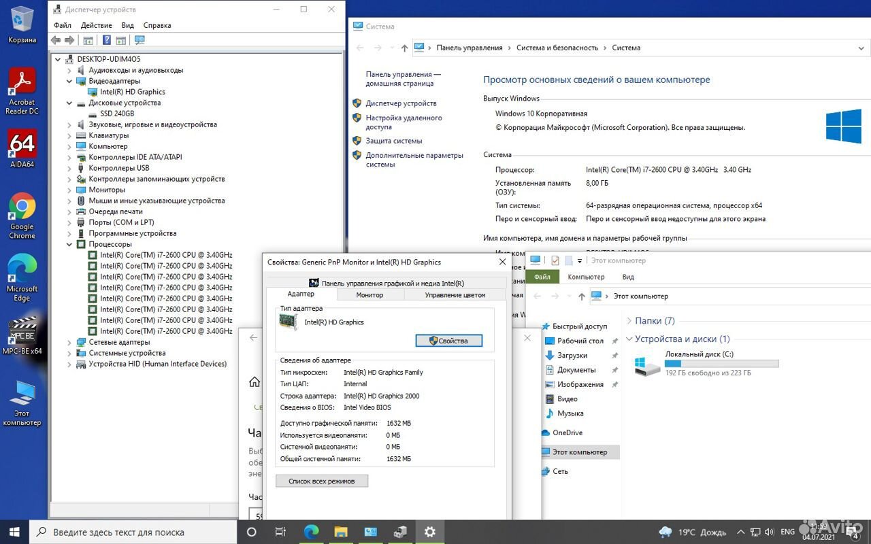Select OneDrive in Explorer sidebar
The image size is (871, 544).
click(568, 432)
